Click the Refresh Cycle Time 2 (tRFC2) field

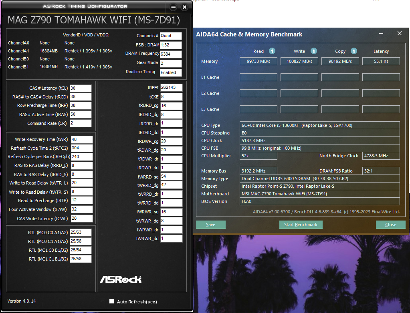click(x=82, y=148)
